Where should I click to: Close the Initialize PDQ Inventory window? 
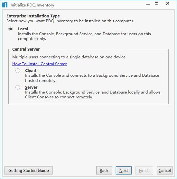[x=168, y=3]
